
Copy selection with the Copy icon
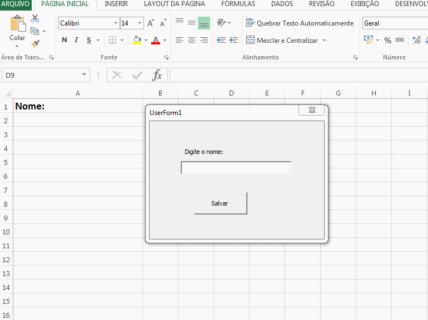click(34, 31)
